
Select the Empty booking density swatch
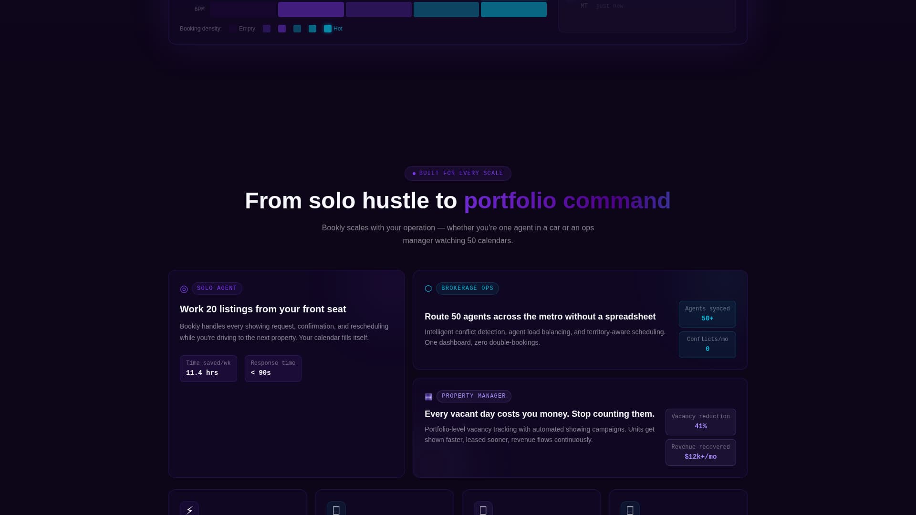pyautogui.click(x=232, y=29)
